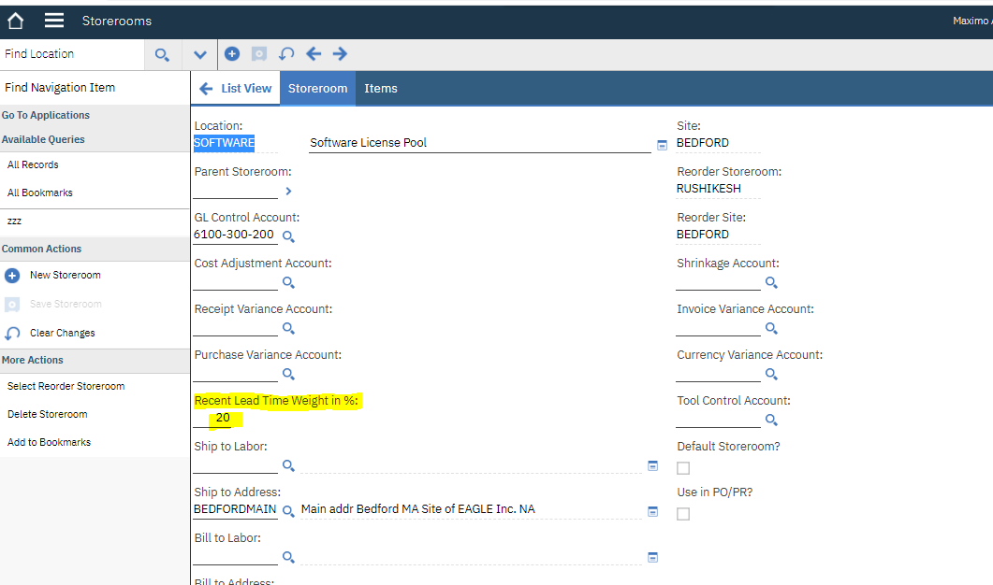Click the Find Location search magnifier icon
This screenshot has width=993, height=585.
(x=162, y=55)
